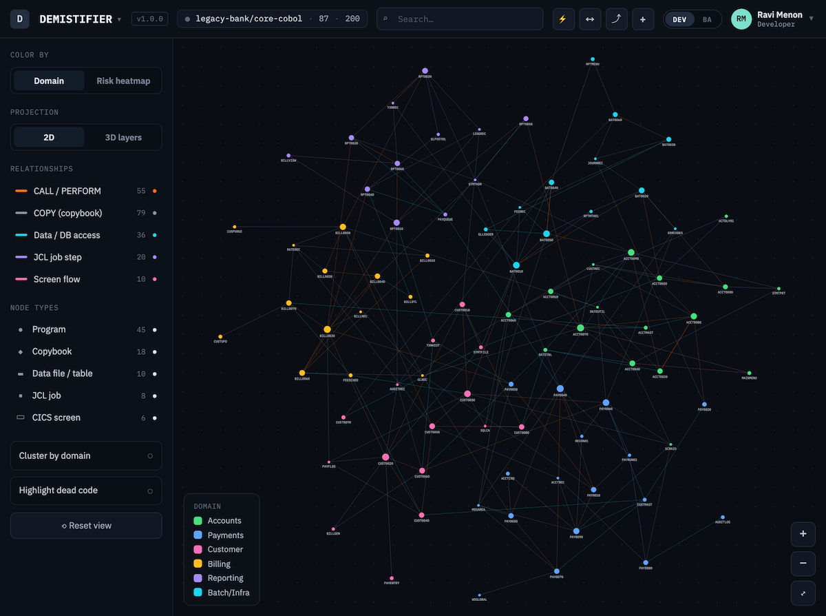
Task: Select the STMTPRT node in graph
Action: pos(779,289)
